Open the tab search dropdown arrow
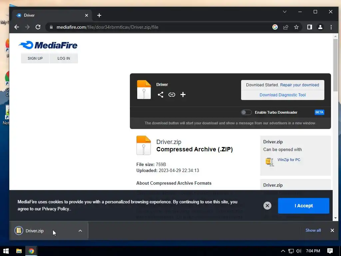The height and width of the screenshot is (256, 341). 285,12
